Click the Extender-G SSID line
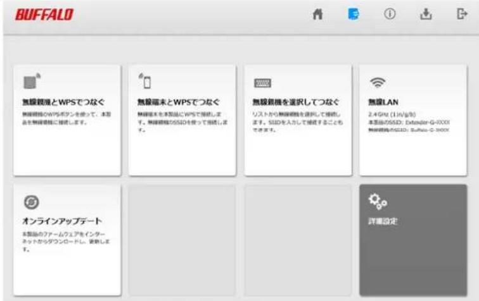479x301 pixels. coord(409,122)
